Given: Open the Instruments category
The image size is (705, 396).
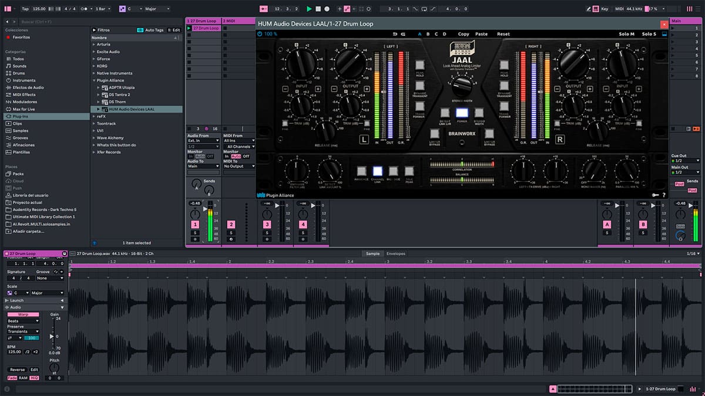Looking at the screenshot, I should tap(24, 80).
